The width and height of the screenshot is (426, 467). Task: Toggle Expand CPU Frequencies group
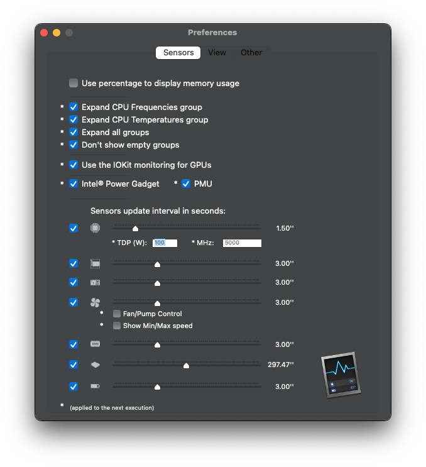74,107
